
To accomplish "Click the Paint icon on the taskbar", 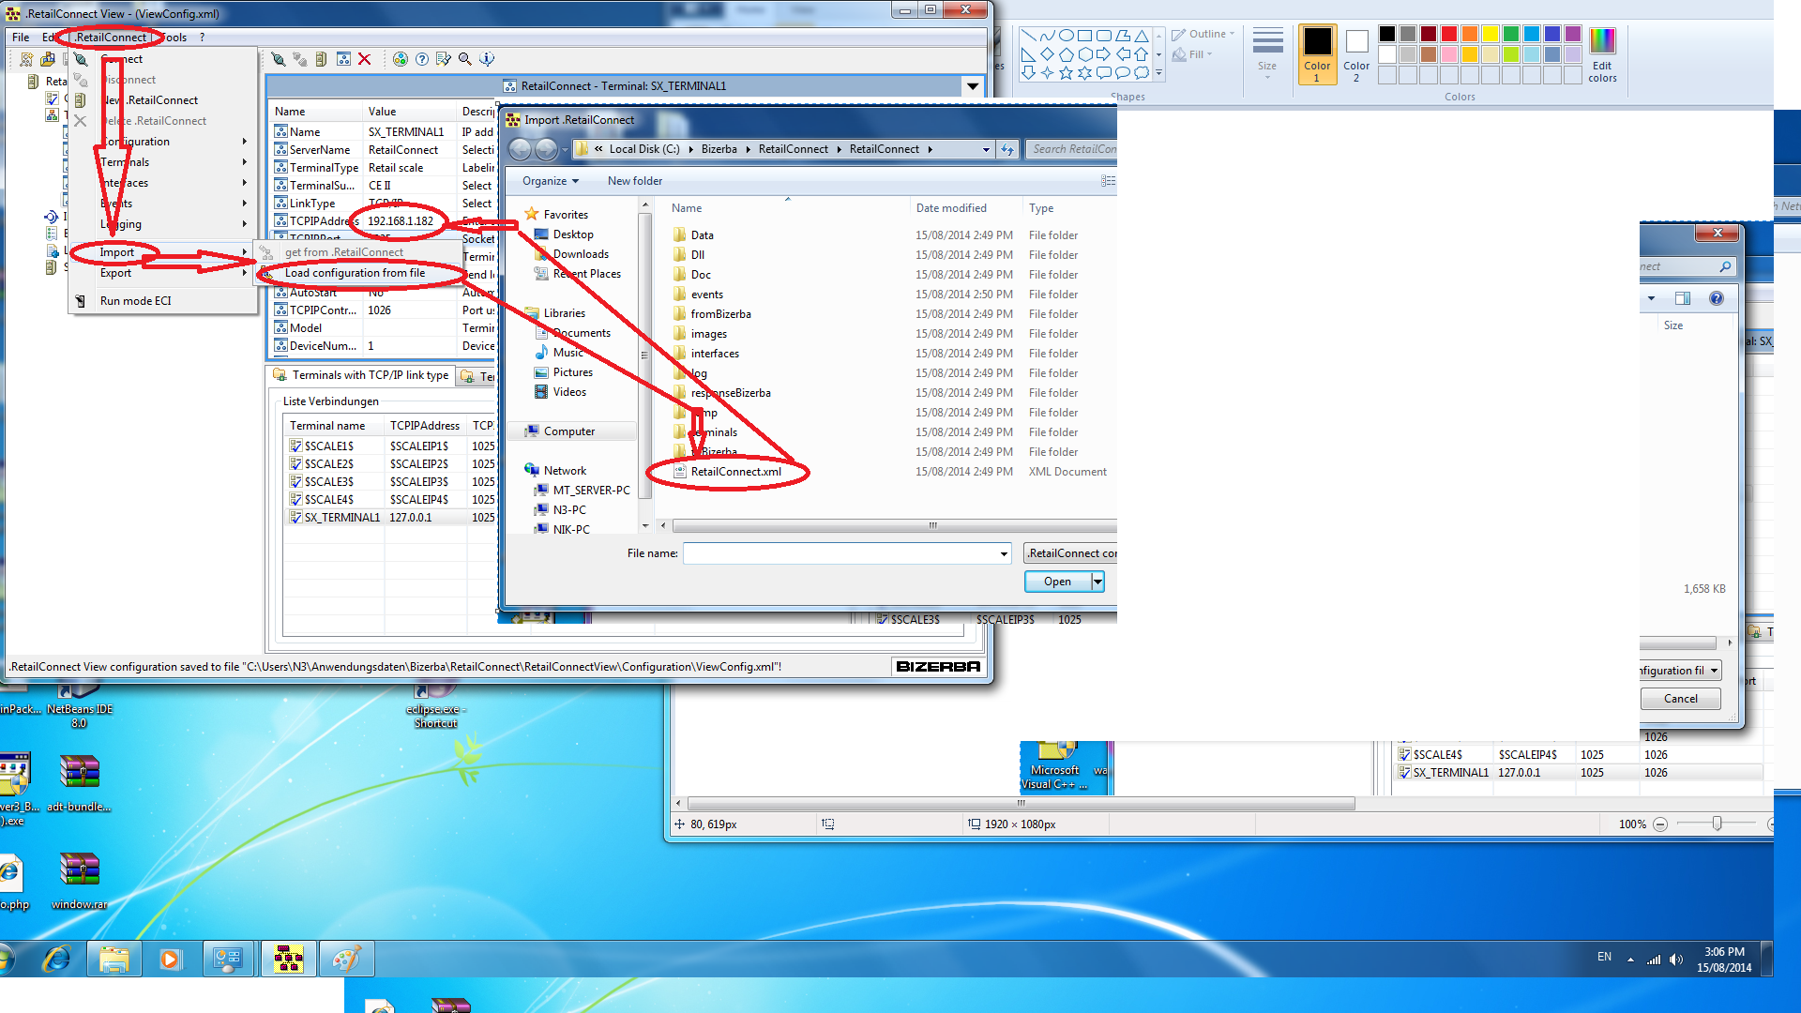I will tap(346, 959).
